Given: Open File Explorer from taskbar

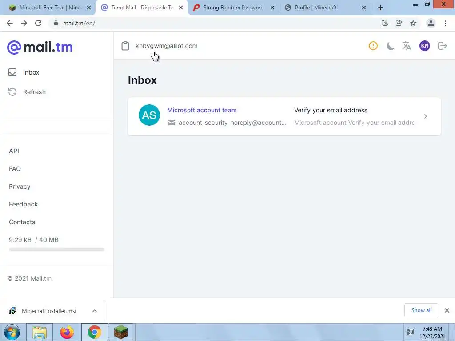Looking at the screenshot, I should [40, 332].
